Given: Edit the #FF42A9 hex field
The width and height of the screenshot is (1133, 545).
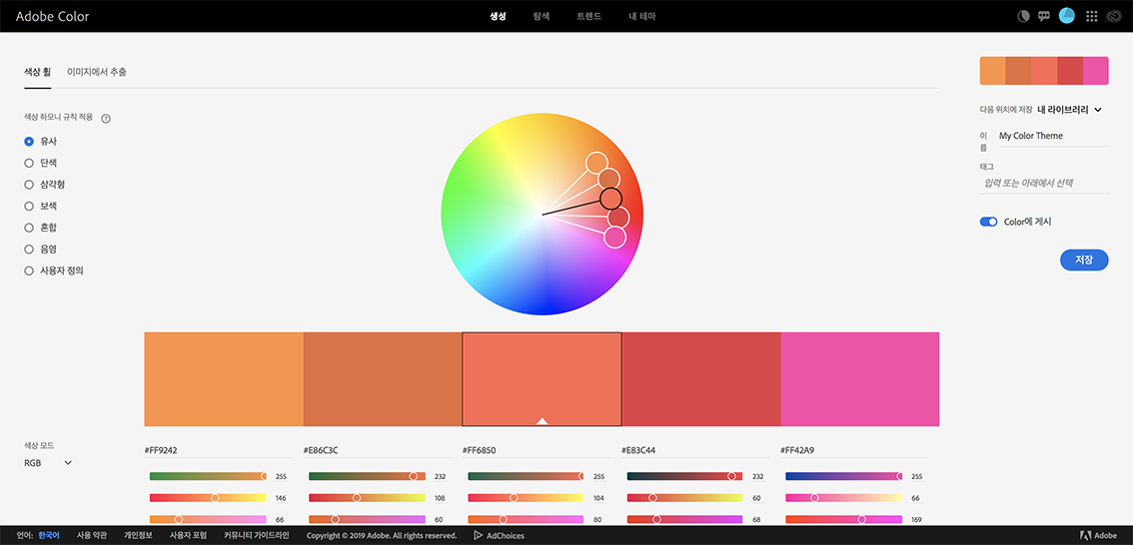Looking at the screenshot, I should tap(855, 451).
